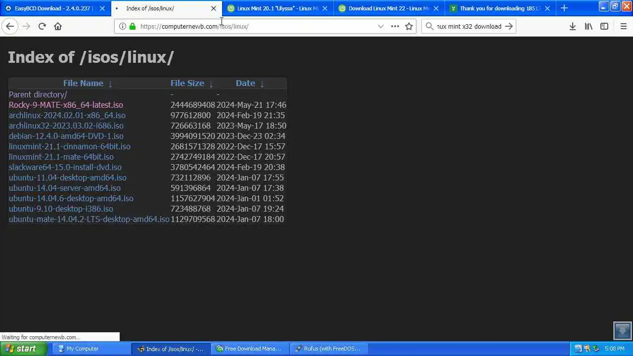Switch to Download Linux Mint 22 tab
The width and height of the screenshot is (633, 356).
389,8
